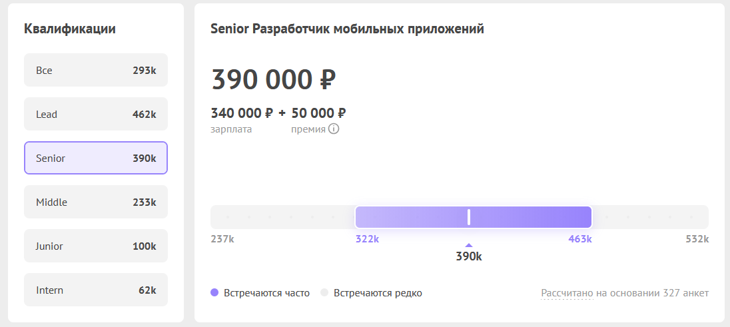Click the 237k minimum salary label
The width and height of the screenshot is (730, 327).
pos(222,239)
